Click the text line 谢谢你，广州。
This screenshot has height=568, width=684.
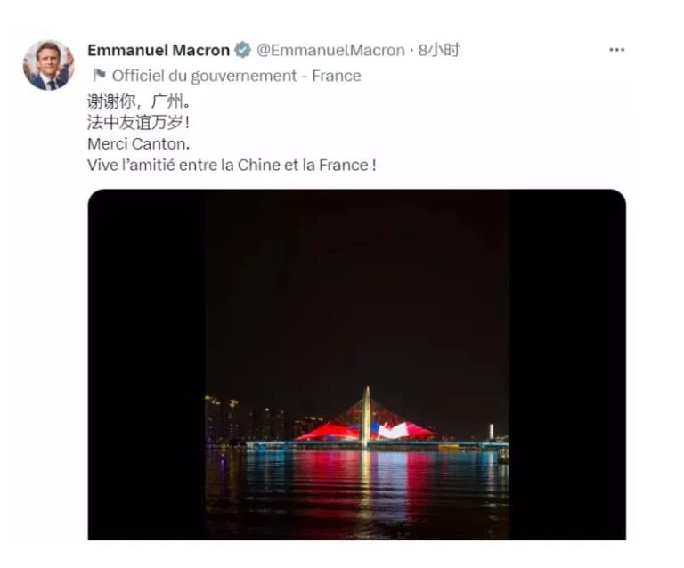[139, 101]
